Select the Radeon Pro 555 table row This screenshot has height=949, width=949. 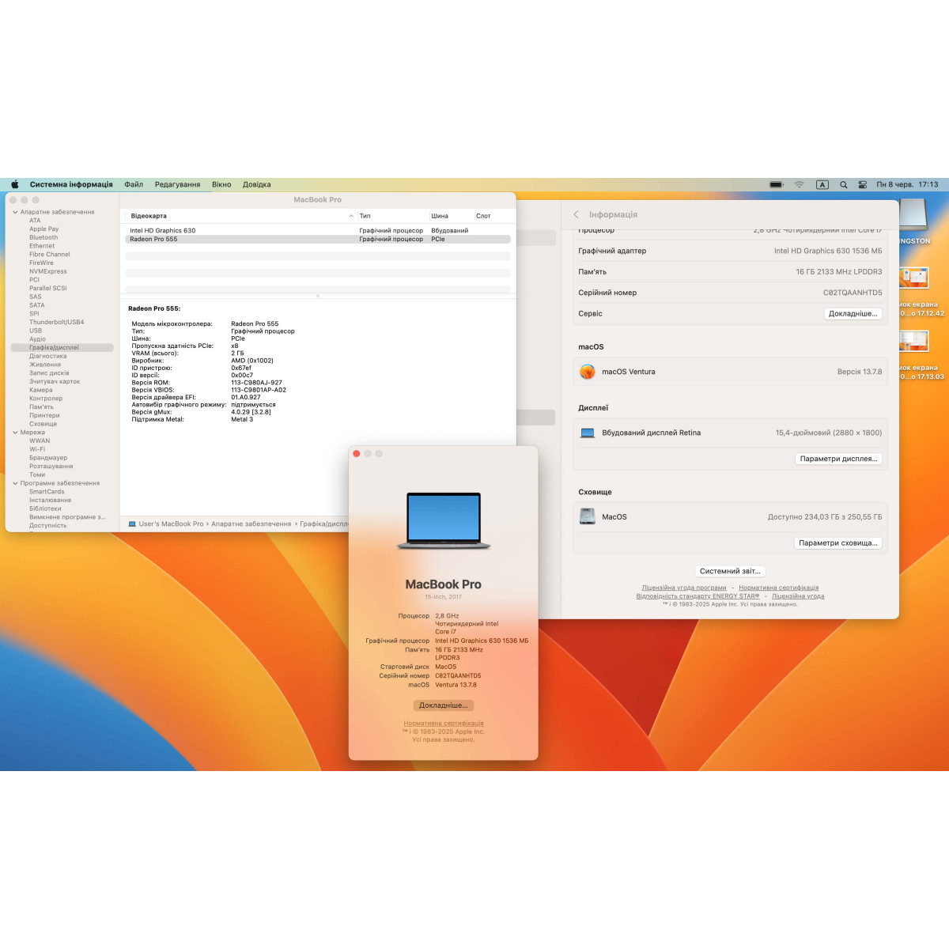click(x=318, y=239)
